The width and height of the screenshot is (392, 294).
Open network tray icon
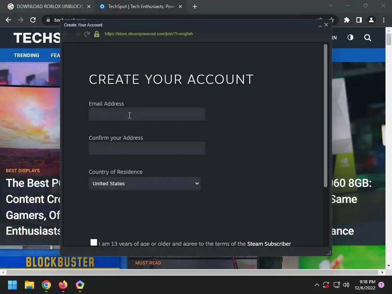(x=336, y=285)
